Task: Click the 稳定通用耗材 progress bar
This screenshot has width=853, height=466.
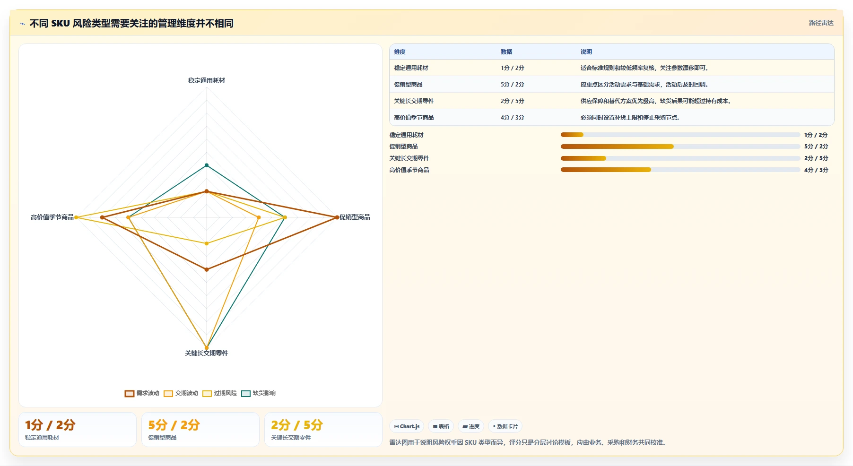Action: pos(680,135)
